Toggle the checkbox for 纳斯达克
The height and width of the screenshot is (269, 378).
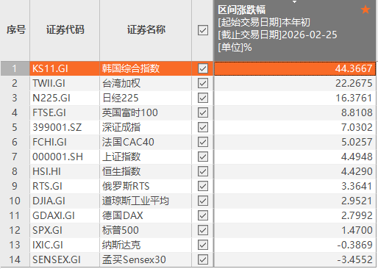pyautogui.click(x=203, y=245)
